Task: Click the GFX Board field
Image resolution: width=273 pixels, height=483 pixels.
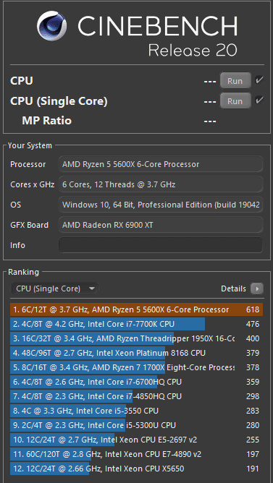Action: pyautogui.click(x=161, y=225)
